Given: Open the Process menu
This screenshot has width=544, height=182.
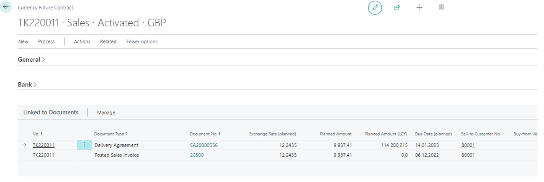Looking at the screenshot, I should pyautogui.click(x=46, y=42).
